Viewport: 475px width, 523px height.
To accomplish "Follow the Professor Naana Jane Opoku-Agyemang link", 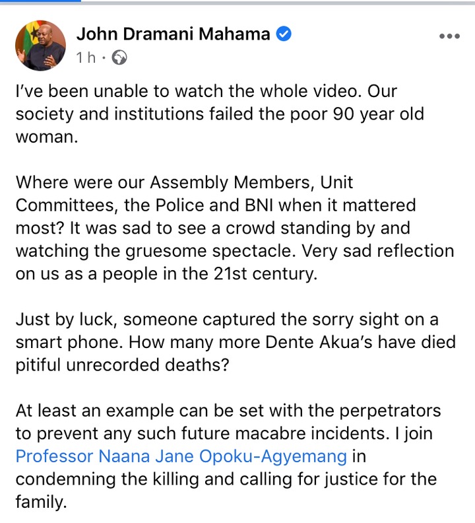I will point(181,456).
